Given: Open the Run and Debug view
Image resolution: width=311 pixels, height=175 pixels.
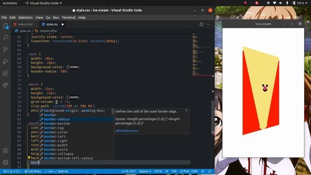Looking at the screenshot, I should pos(5,61).
